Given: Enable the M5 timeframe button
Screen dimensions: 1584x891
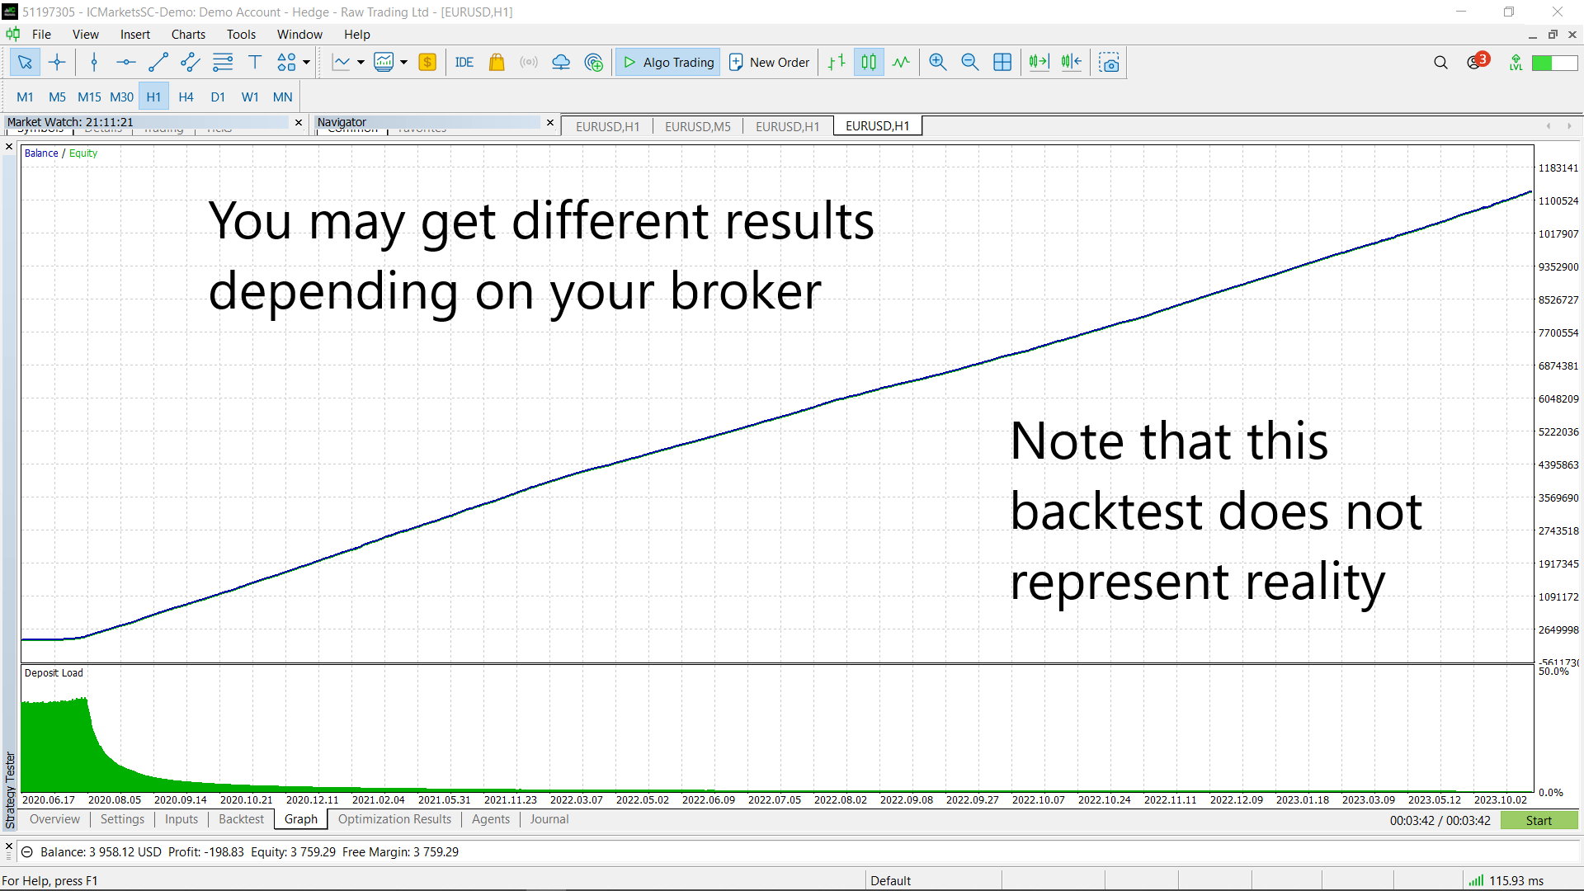Looking at the screenshot, I should pos(57,97).
